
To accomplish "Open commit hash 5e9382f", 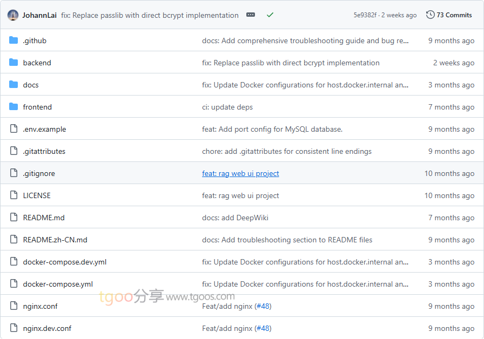I will [365, 15].
